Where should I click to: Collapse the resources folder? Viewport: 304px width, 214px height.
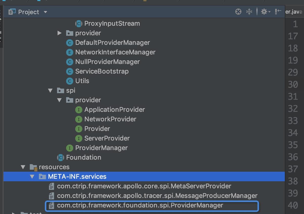coord(23,167)
